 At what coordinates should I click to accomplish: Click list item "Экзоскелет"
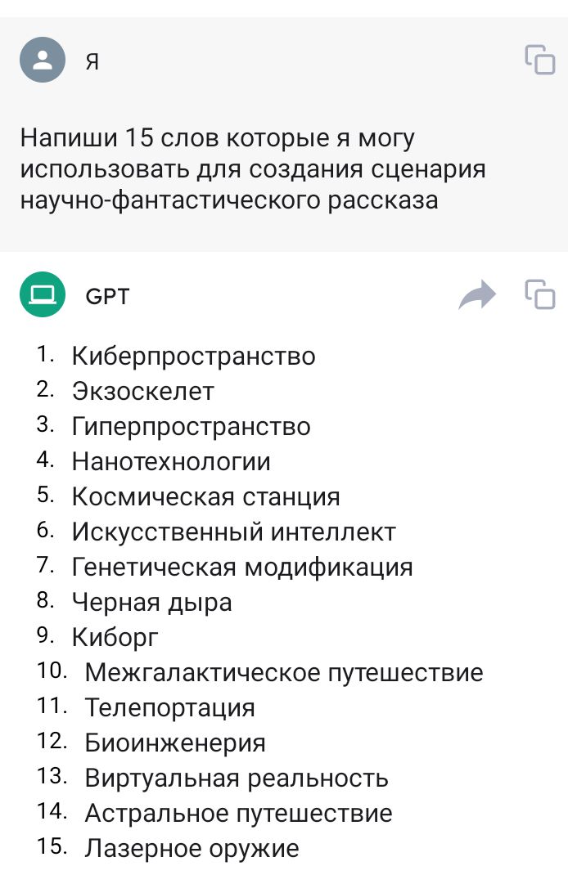tap(142, 392)
